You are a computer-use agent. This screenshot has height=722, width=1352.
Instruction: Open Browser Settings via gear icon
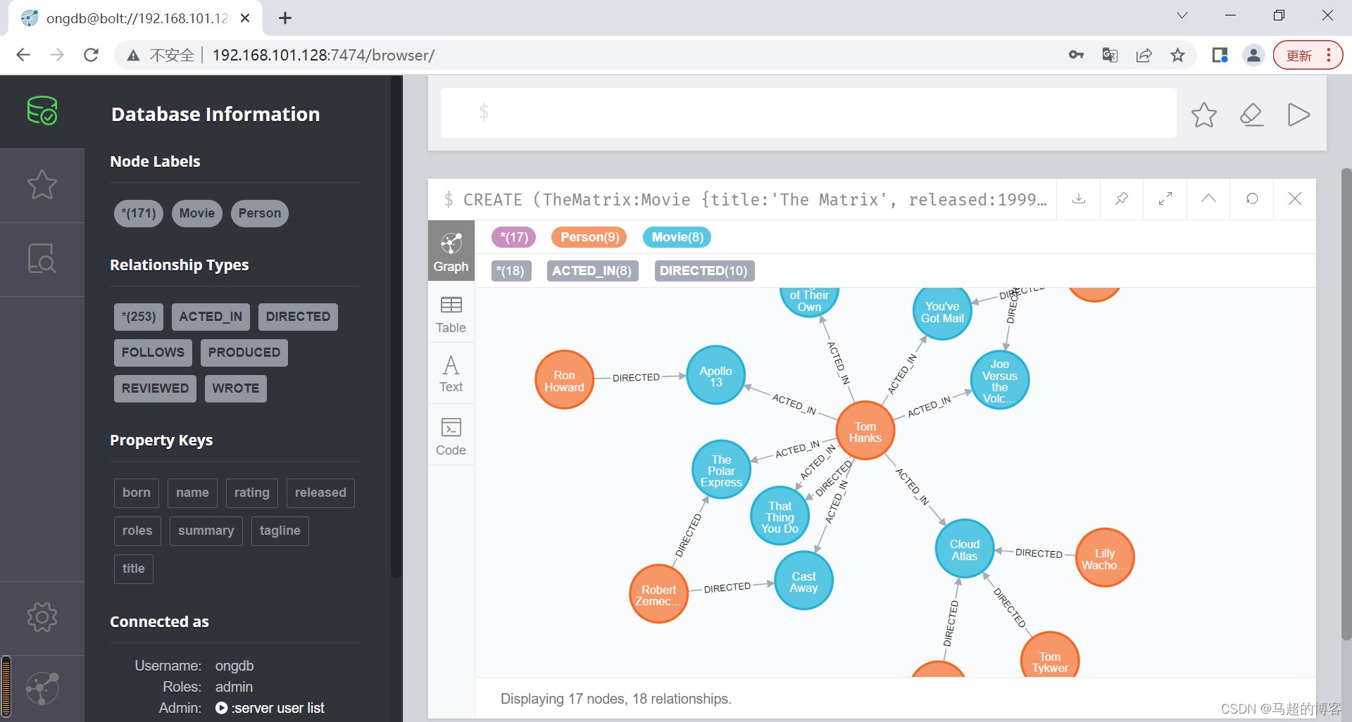42,617
